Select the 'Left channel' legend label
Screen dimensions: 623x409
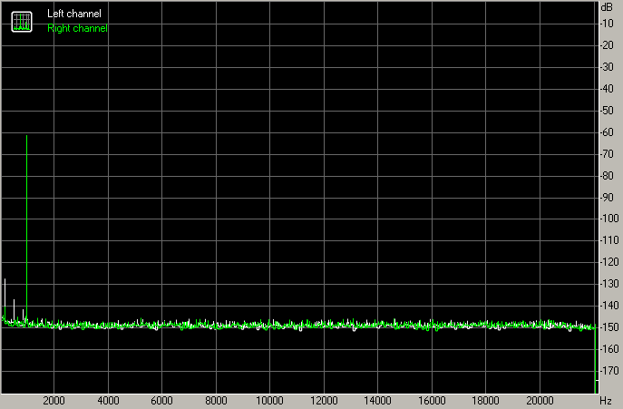(74, 14)
